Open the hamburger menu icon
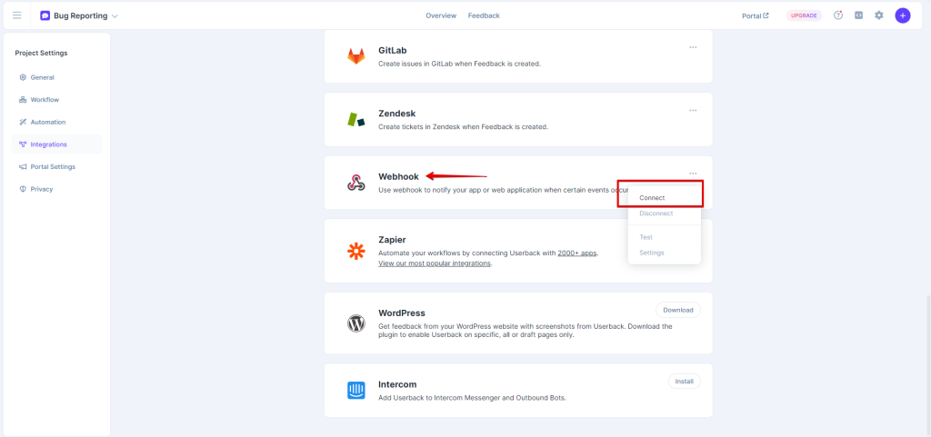This screenshot has height=437, width=931. click(x=16, y=15)
